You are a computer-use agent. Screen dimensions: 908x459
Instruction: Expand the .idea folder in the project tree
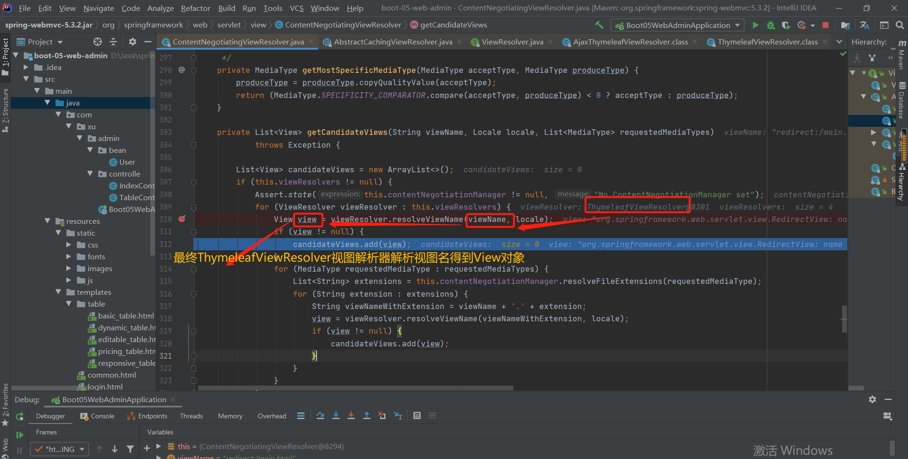pos(27,67)
